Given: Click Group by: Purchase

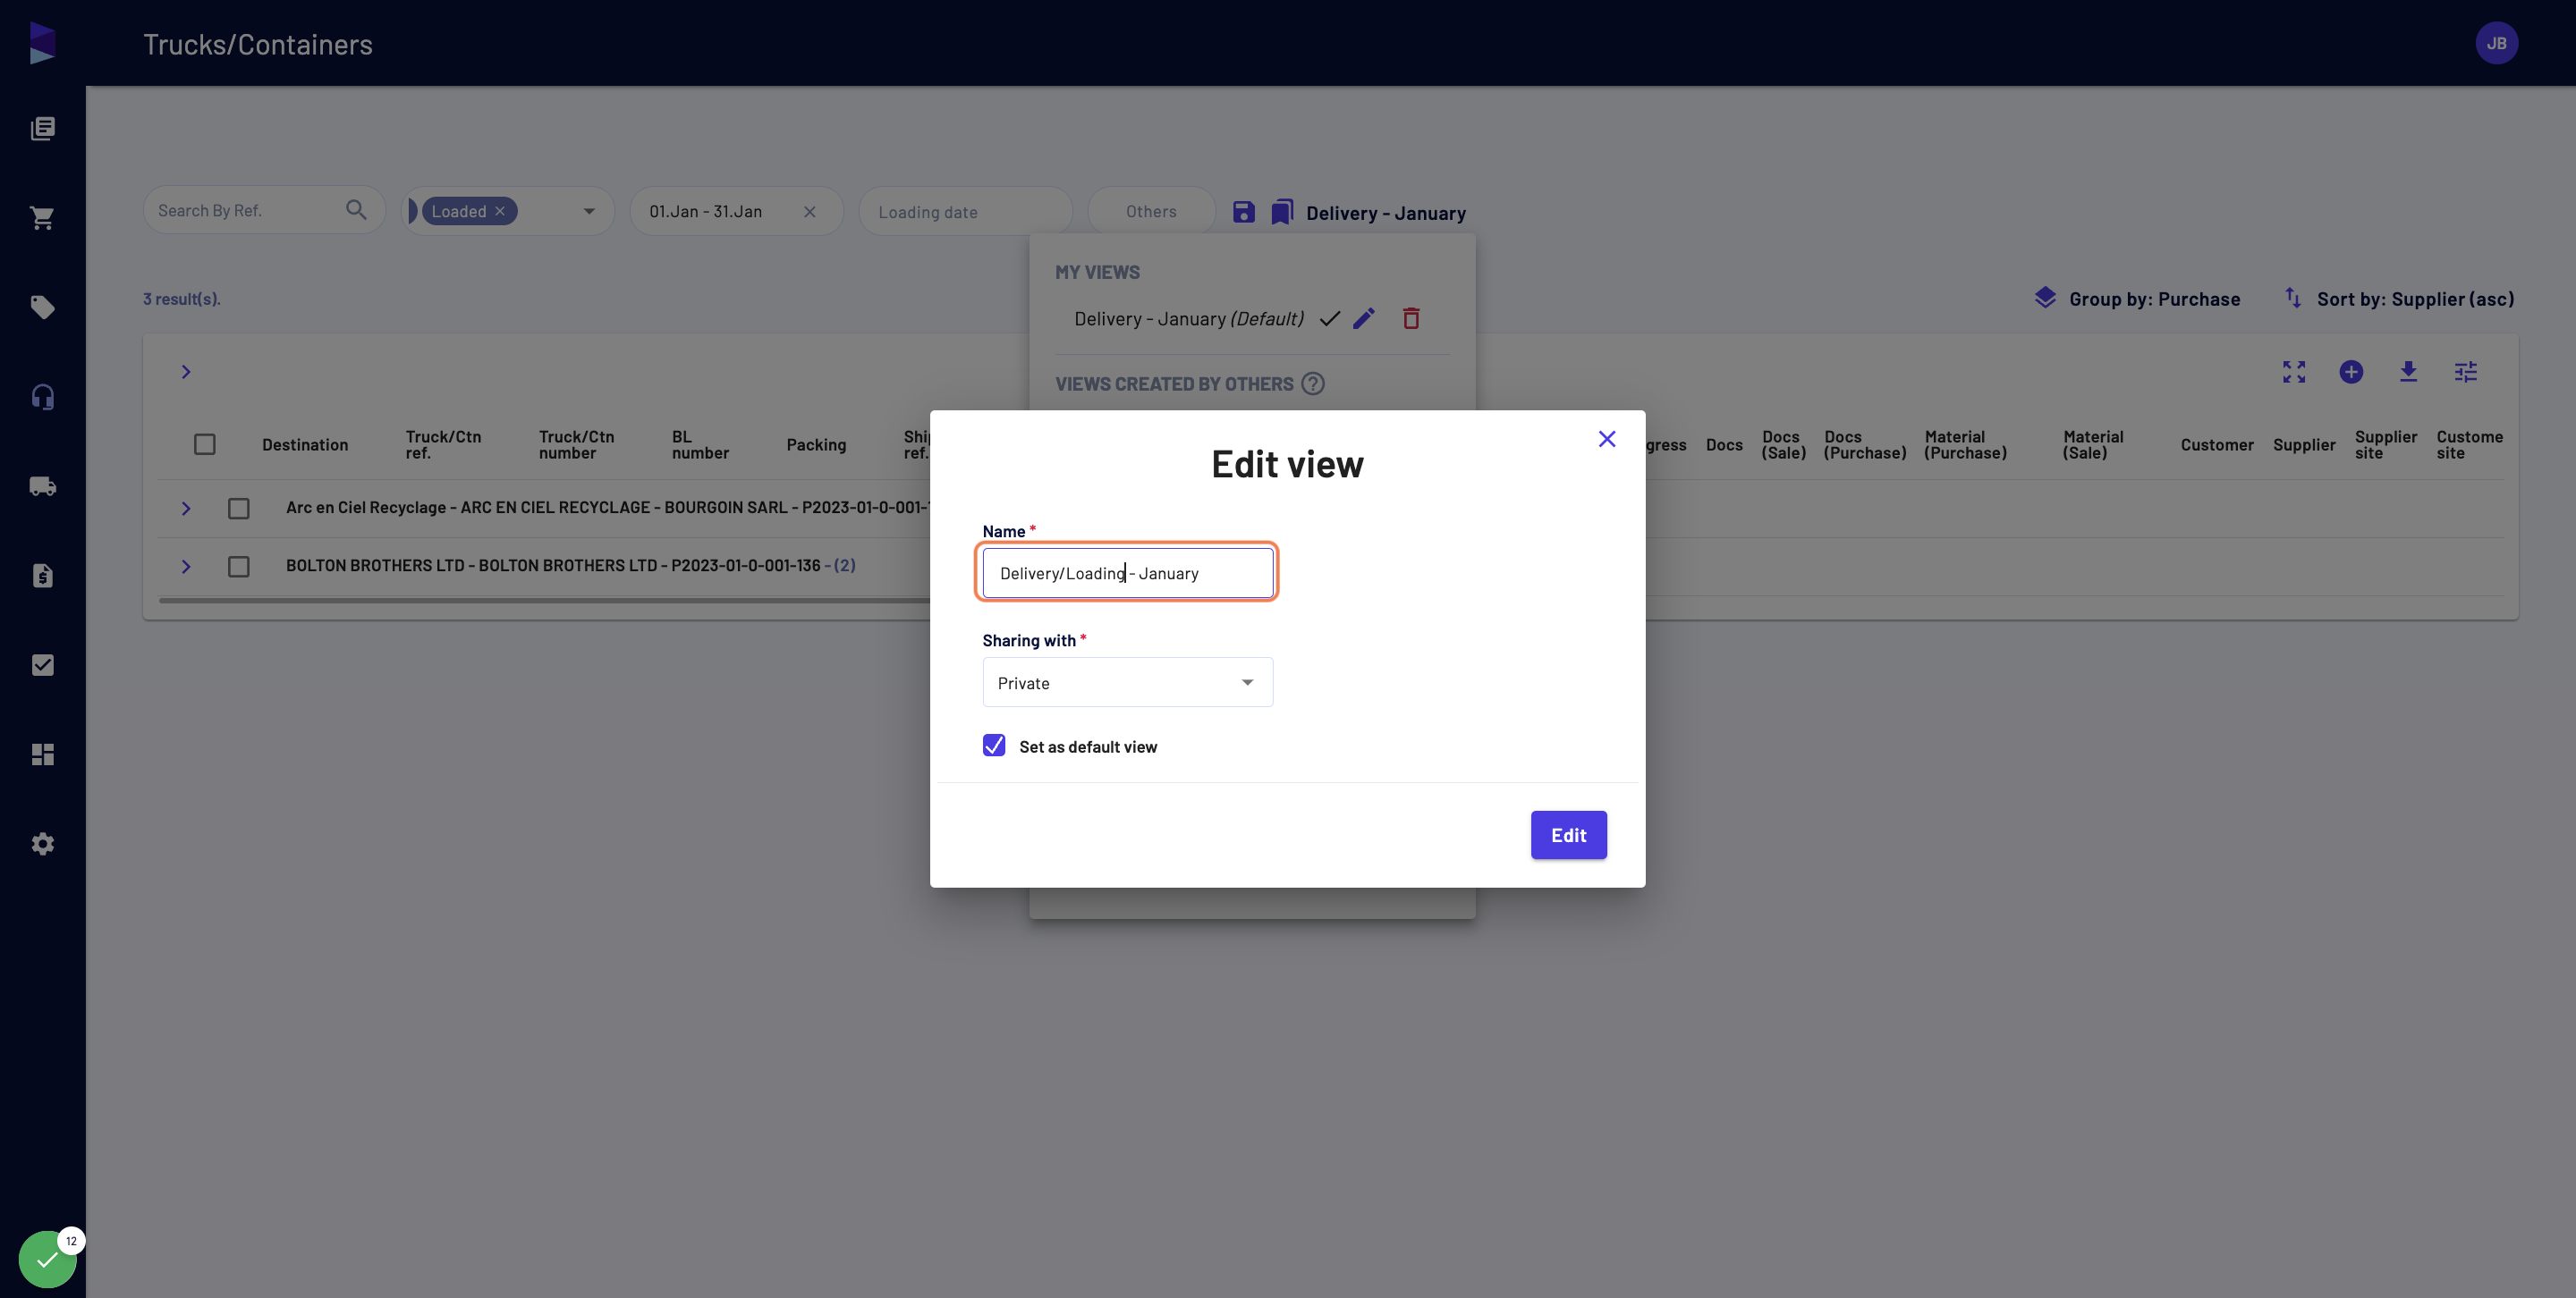Looking at the screenshot, I should point(2137,299).
